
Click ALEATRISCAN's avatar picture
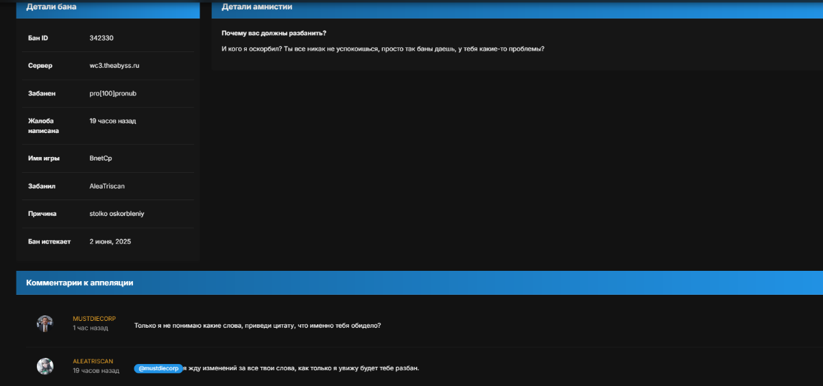click(x=45, y=366)
